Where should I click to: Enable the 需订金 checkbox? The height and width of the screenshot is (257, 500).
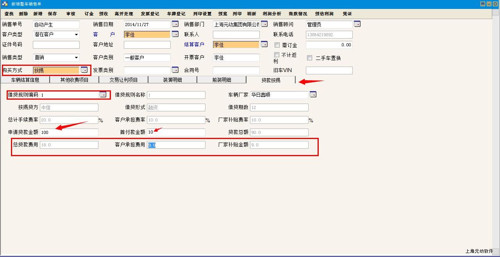click(277, 45)
